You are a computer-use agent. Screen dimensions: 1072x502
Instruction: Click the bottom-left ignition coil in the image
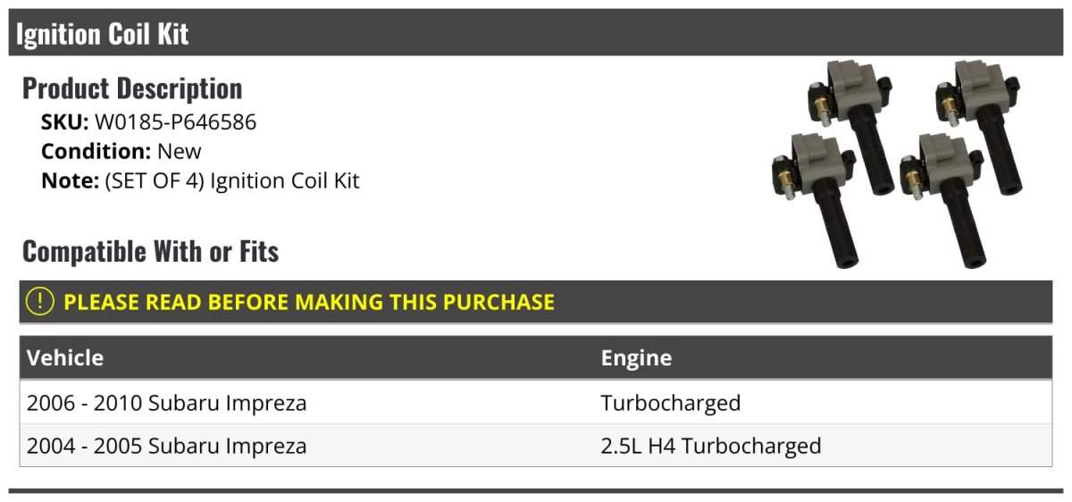point(817,198)
